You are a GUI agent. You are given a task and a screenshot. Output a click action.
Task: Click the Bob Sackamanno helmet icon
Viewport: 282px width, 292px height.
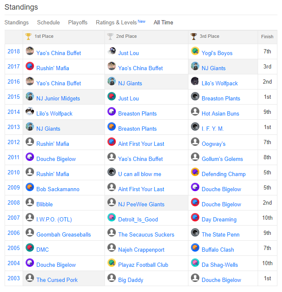click(30, 187)
